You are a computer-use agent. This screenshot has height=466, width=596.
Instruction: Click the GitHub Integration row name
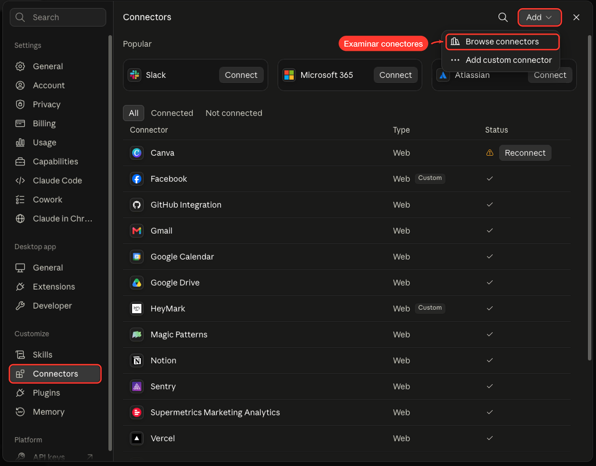(x=186, y=205)
